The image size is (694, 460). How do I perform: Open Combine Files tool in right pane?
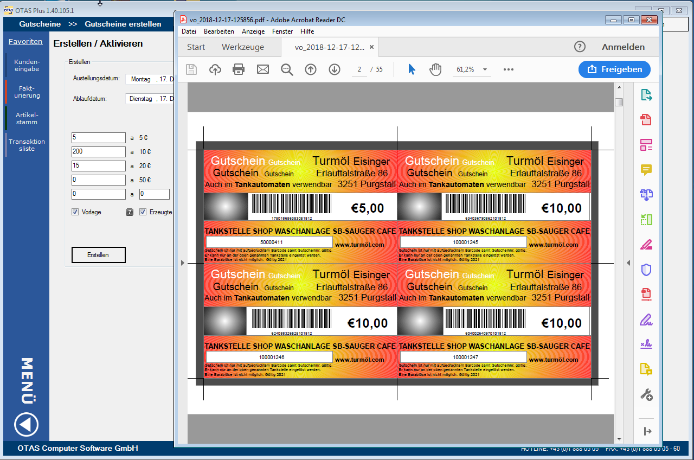click(x=646, y=195)
